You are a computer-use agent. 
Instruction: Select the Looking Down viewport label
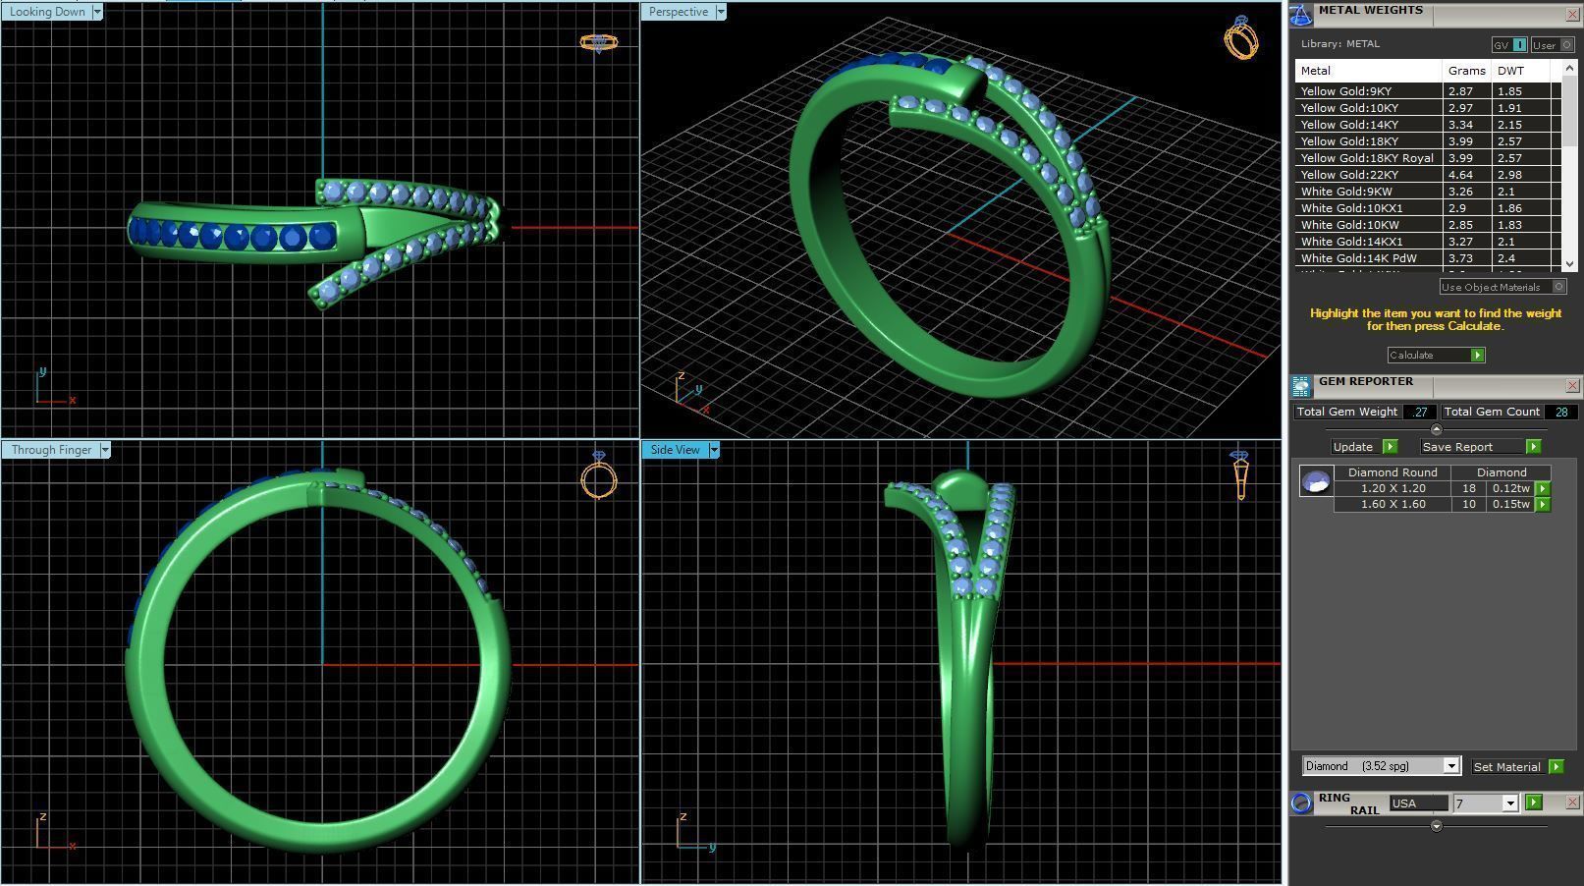click(48, 12)
